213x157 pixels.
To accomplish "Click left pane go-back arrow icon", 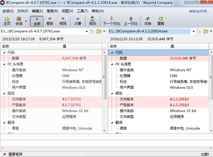I will (92, 32).
